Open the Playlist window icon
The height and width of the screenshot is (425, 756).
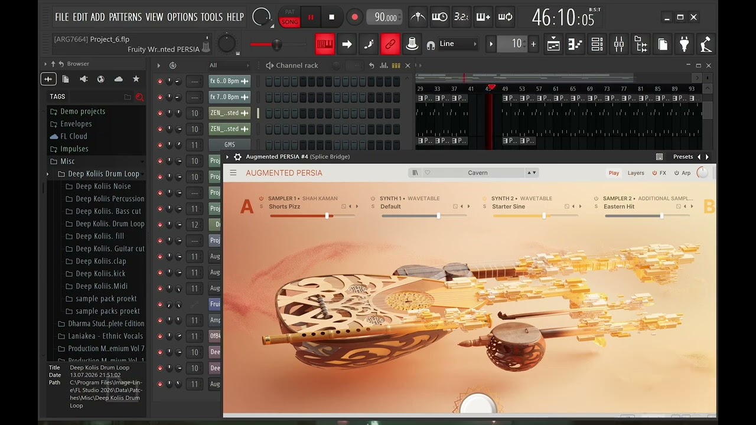pyautogui.click(x=553, y=44)
